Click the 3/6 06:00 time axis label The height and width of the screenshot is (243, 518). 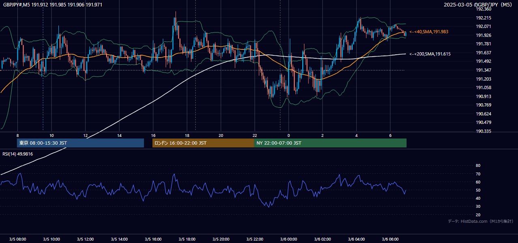click(x=390, y=239)
